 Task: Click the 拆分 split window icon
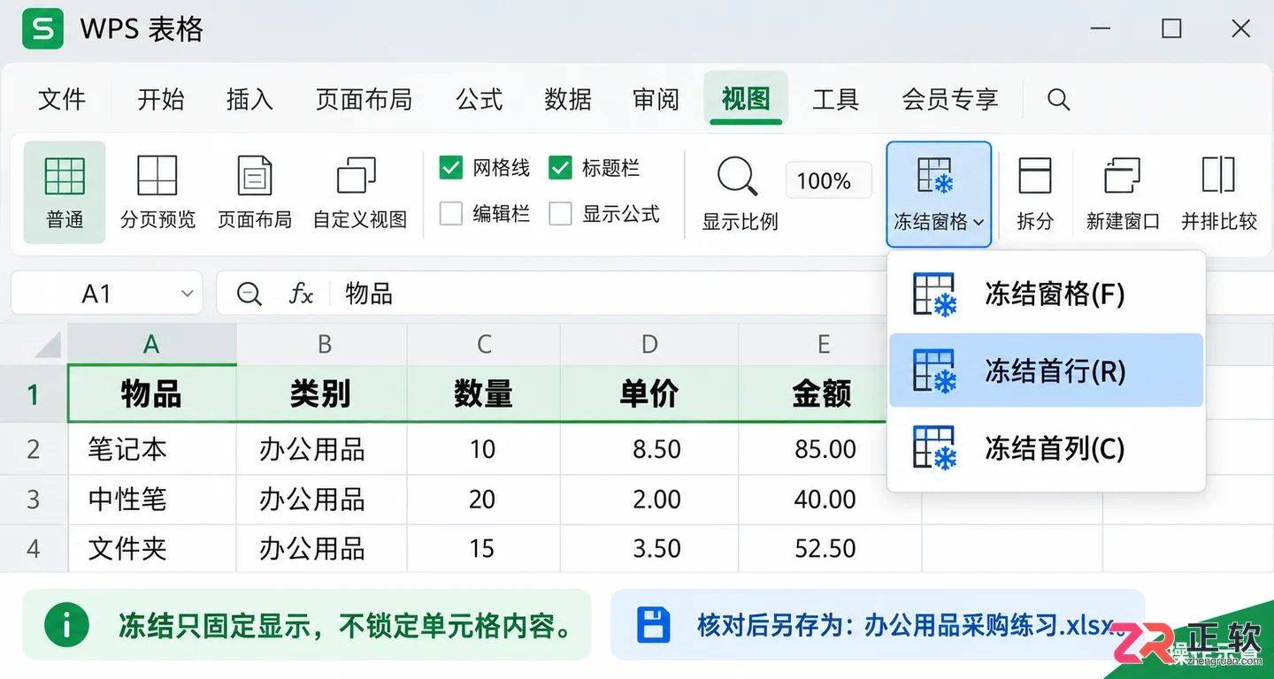pos(1034,175)
